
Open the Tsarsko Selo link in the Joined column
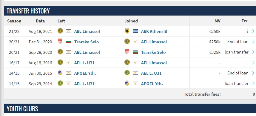[153, 52]
